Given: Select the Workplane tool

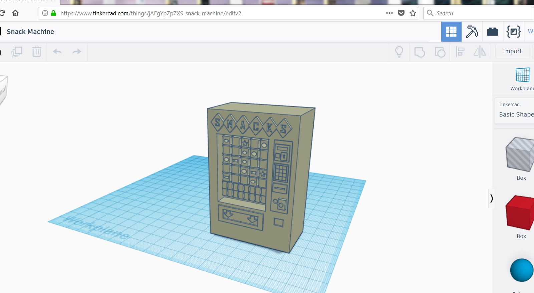Looking at the screenshot, I should coord(522,79).
